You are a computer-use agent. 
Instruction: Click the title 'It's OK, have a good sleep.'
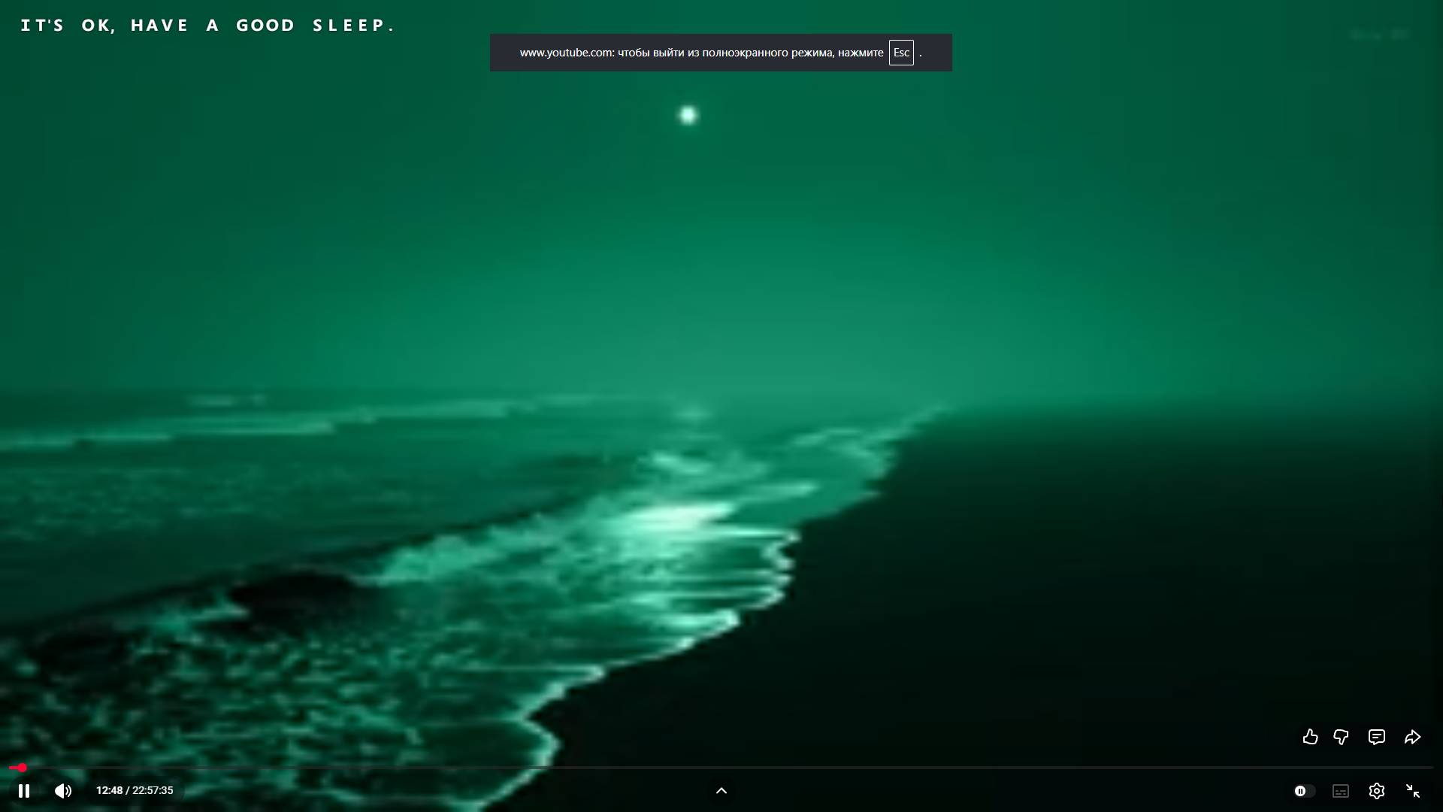[207, 26]
